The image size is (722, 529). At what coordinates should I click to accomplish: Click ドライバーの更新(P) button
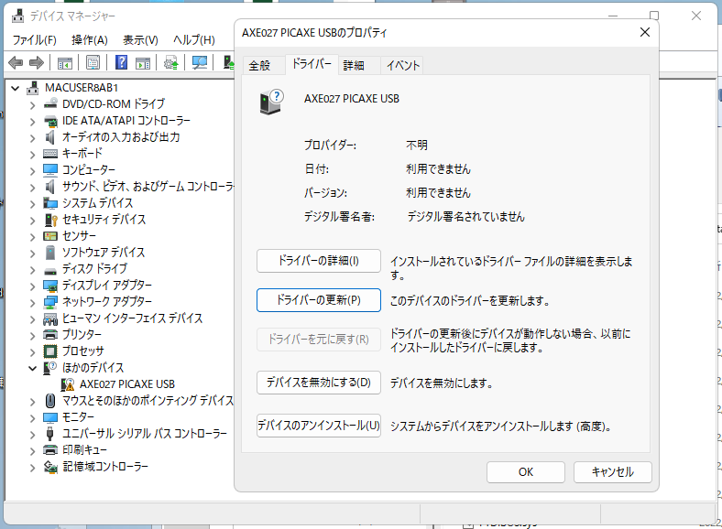[x=319, y=300]
